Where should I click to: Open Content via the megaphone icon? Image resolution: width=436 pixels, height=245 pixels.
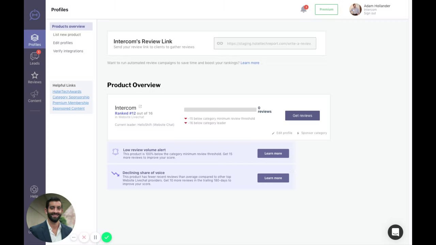(x=34, y=96)
